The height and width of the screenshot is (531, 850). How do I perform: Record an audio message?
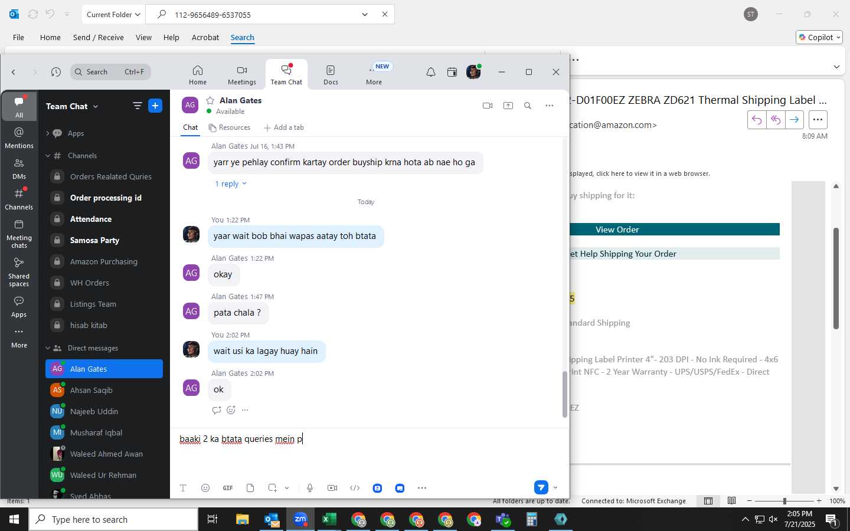pyautogui.click(x=310, y=488)
